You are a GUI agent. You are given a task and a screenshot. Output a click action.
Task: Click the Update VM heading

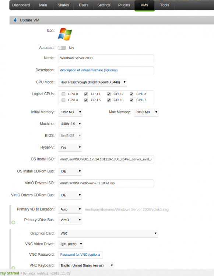coord(29,20)
